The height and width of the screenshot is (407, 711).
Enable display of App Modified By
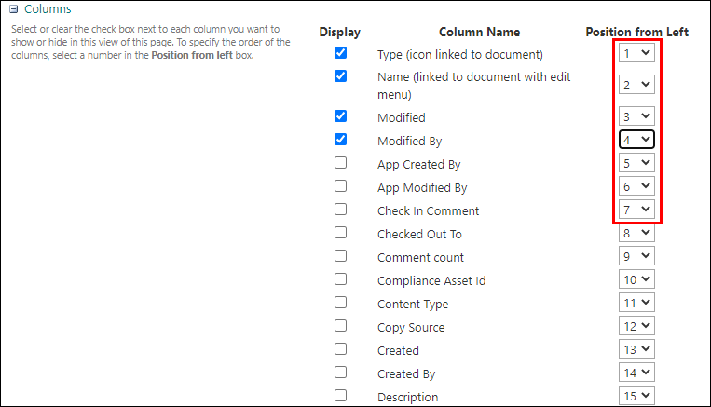pyautogui.click(x=340, y=186)
